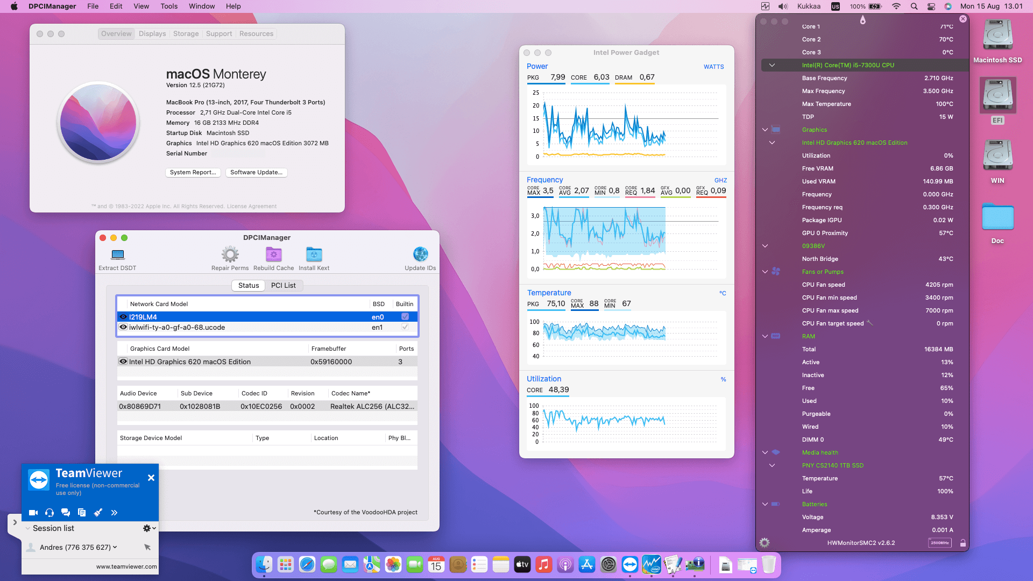1033x581 pixels.
Task: Click the System Report button
Action: 193,172
